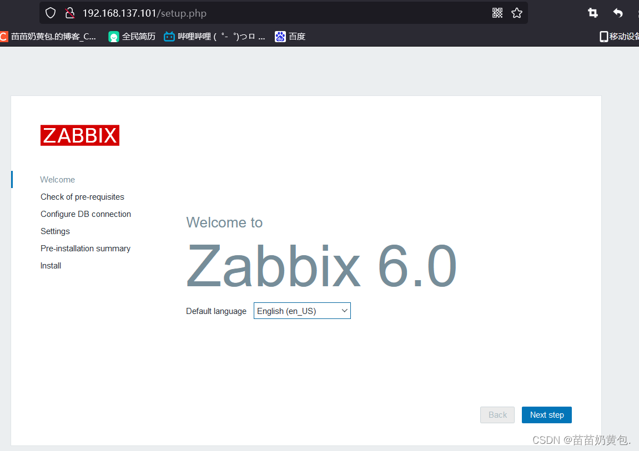639x451 pixels.
Task: Open the 全民简历 bookmark
Action: (x=132, y=37)
